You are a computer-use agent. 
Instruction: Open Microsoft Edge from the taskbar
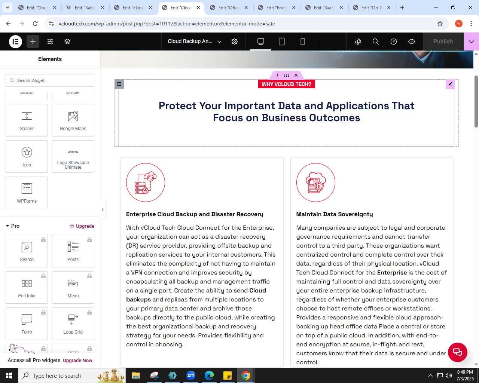[209, 376]
